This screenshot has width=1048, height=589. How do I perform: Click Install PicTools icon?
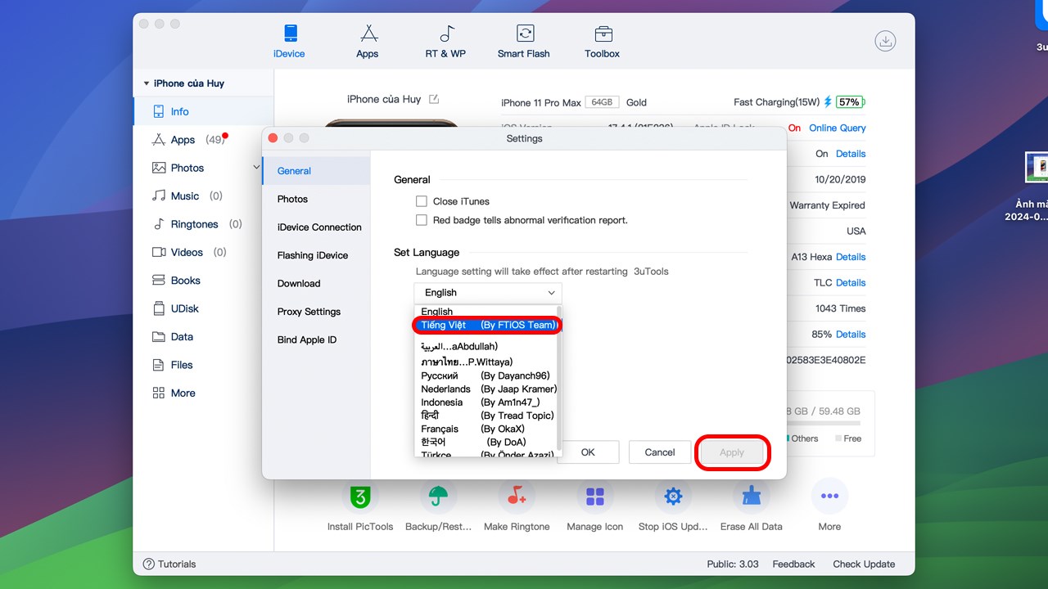[360, 497]
